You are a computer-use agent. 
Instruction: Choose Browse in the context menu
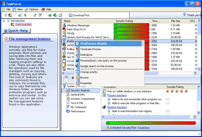109,77
